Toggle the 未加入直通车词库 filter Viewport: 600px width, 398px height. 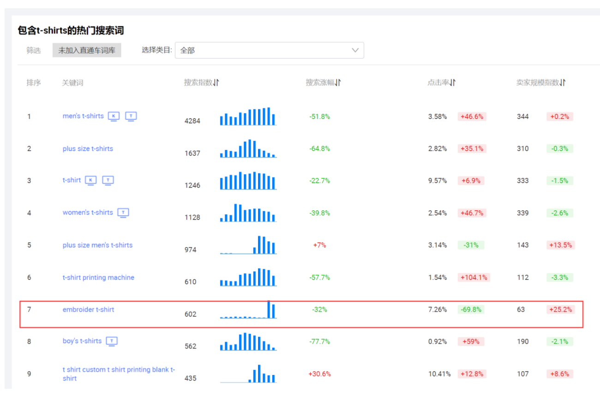pyautogui.click(x=87, y=50)
